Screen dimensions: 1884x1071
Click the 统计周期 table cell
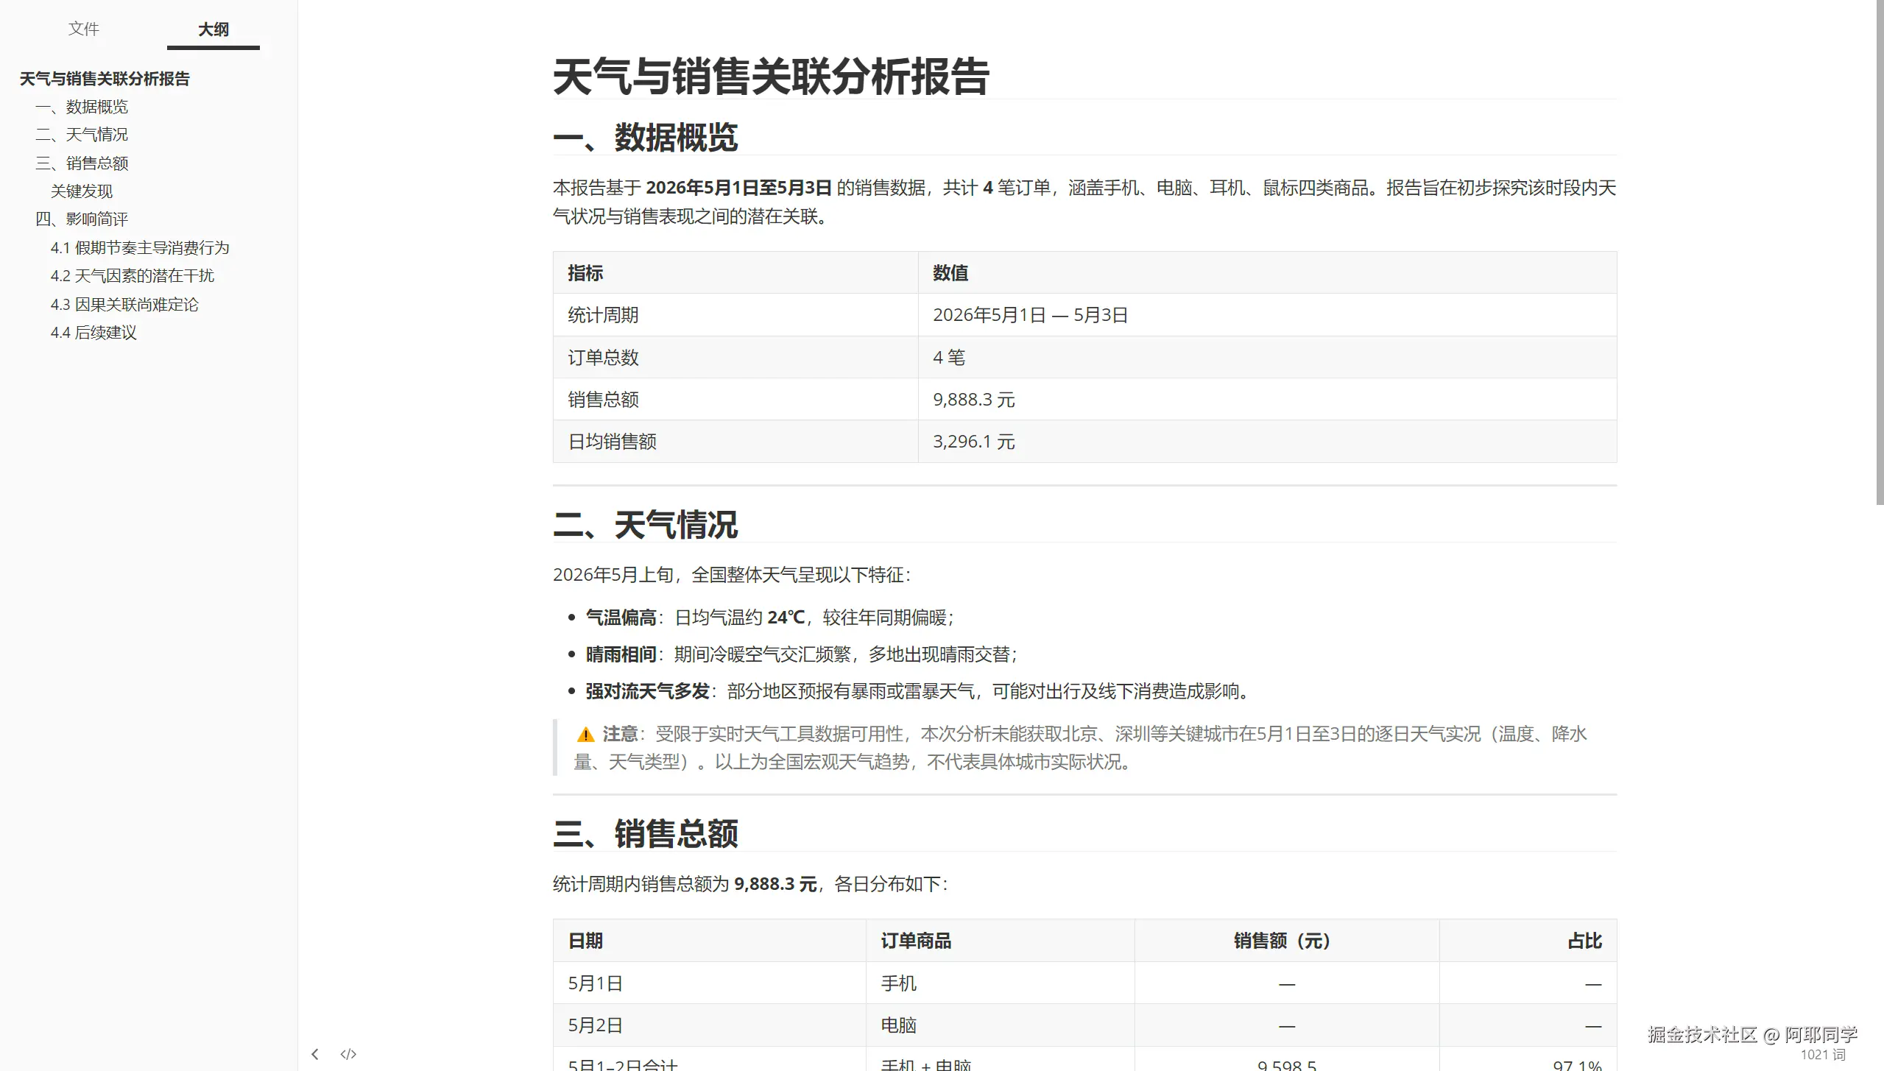click(735, 315)
